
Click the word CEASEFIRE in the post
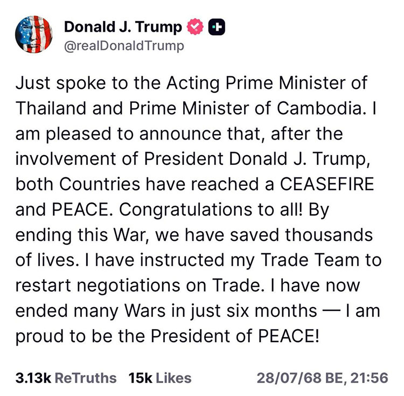pos(329,184)
